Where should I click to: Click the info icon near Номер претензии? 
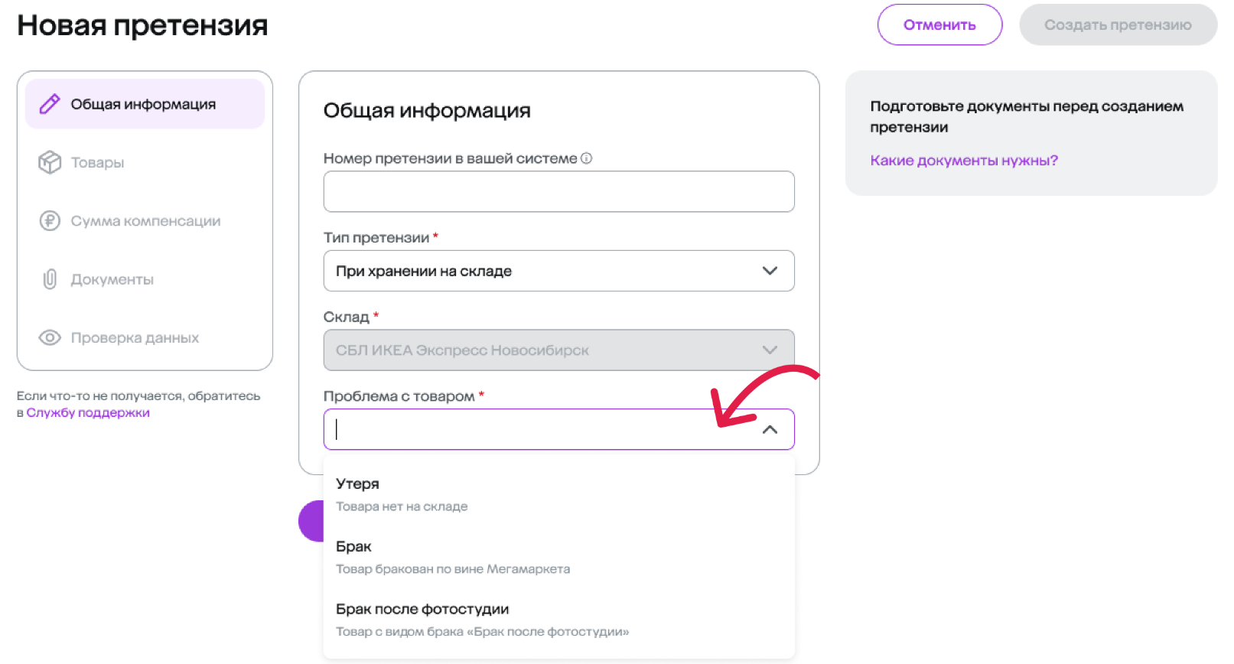coord(587,158)
